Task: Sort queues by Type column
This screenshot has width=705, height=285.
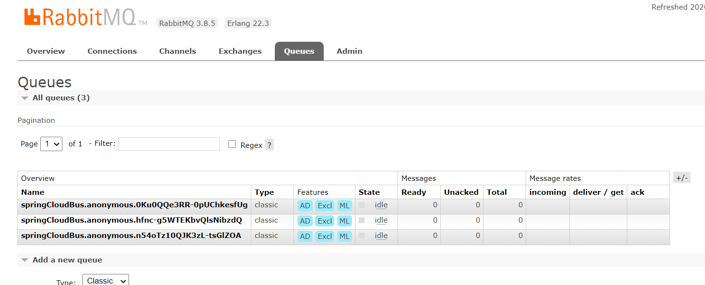Action: click(x=264, y=192)
